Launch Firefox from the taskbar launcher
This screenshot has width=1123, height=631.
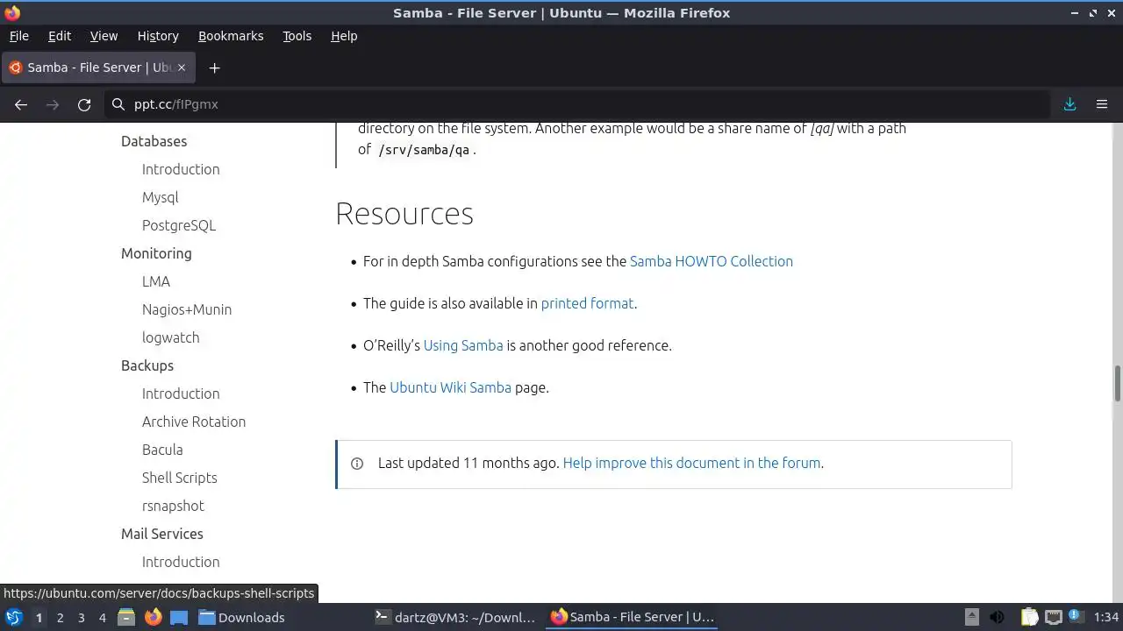[153, 617]
